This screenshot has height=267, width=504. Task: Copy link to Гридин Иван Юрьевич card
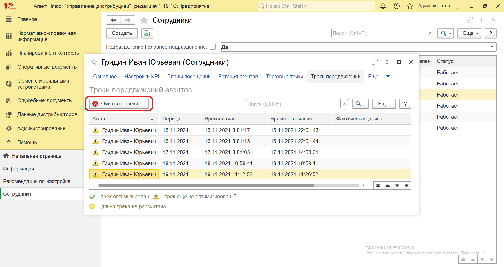pos(375,62)
